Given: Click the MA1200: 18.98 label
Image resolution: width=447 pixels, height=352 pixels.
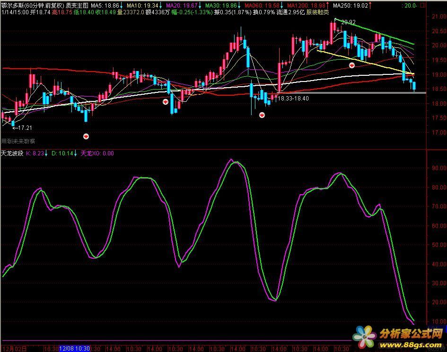Looking at the screenshot, I should coord(306,5).
